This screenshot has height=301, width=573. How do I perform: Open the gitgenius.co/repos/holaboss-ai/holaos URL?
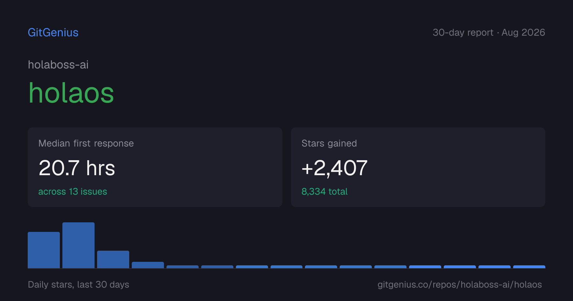(460, 284)
